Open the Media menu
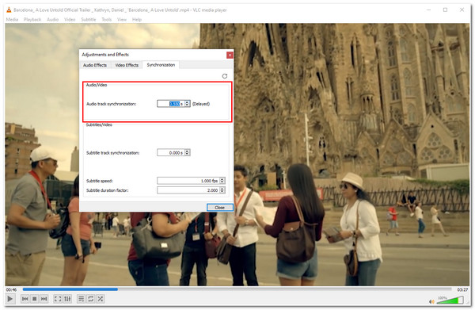This screenshot has height=310, width=475. coord(12,19)
